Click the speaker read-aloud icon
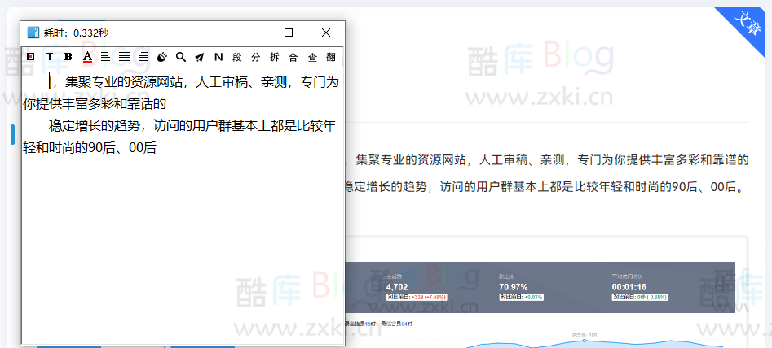Screen dimensions: 772x348 tap(162, 57)
